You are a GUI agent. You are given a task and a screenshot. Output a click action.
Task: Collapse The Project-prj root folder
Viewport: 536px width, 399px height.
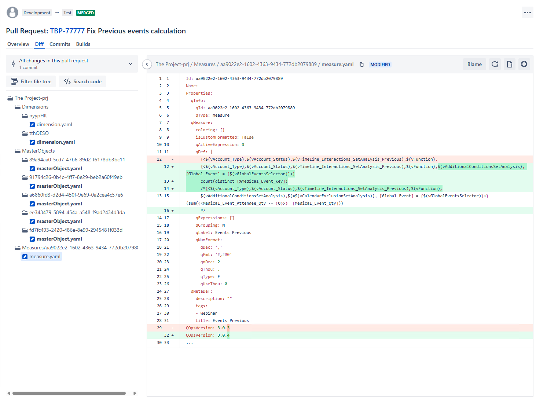(10, 98)
